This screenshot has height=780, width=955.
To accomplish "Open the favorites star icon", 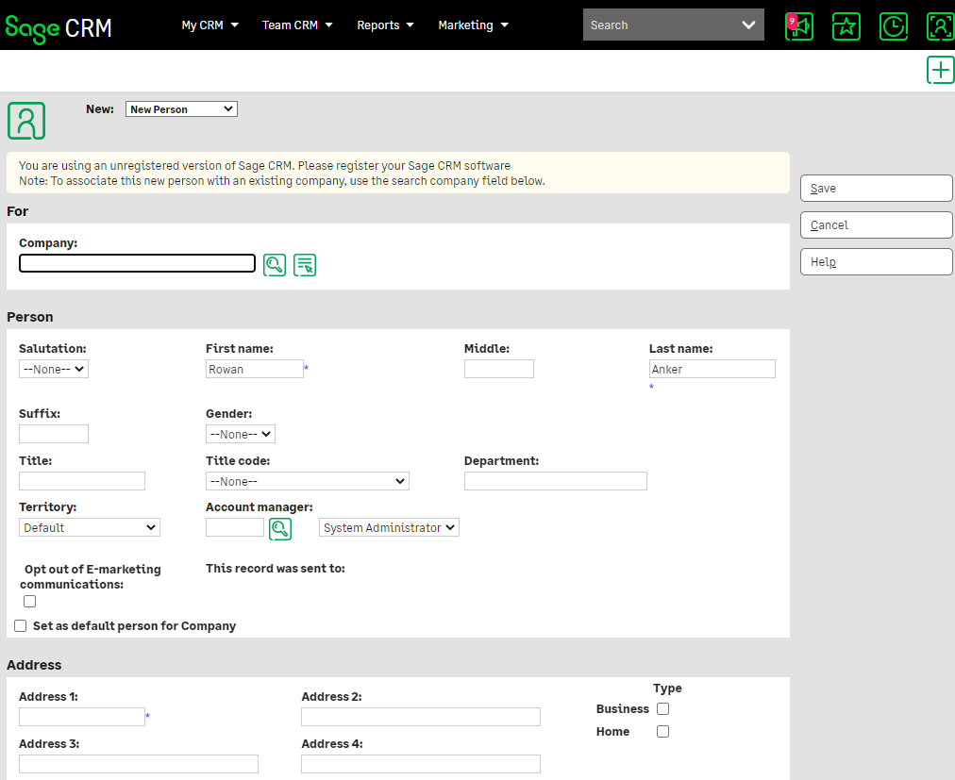I will pos(846,26).
